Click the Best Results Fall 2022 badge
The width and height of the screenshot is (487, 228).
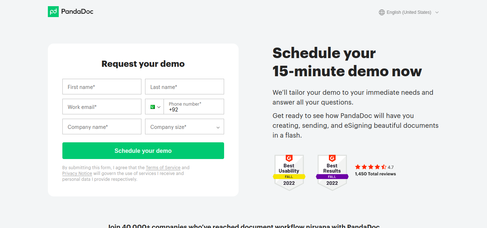[x=332, y=172]
